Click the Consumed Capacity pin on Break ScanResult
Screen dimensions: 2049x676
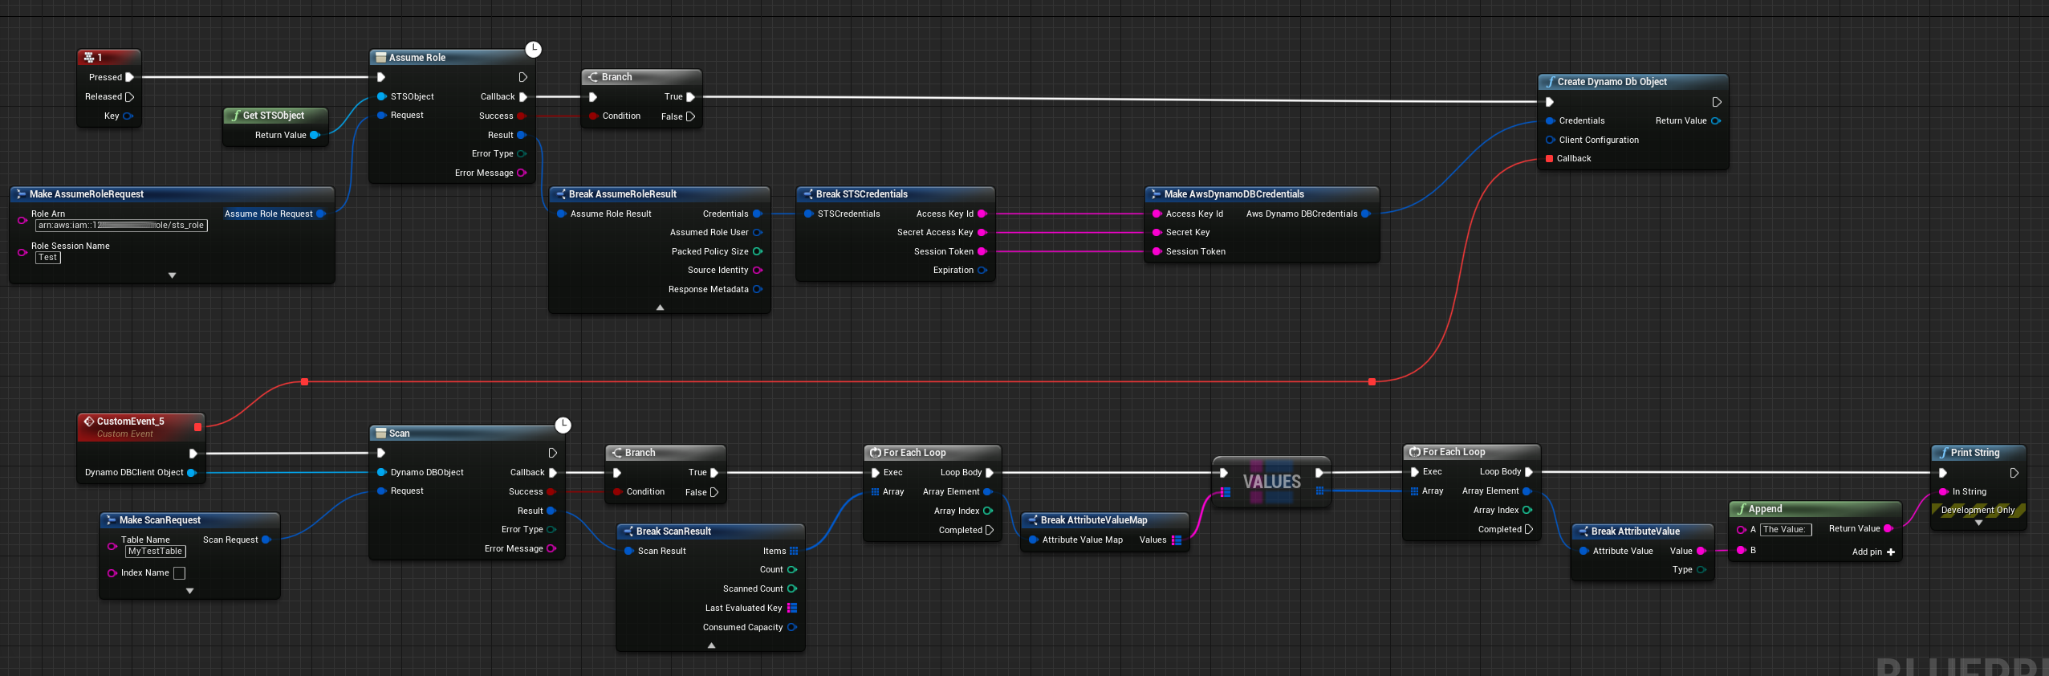(792, 627)
